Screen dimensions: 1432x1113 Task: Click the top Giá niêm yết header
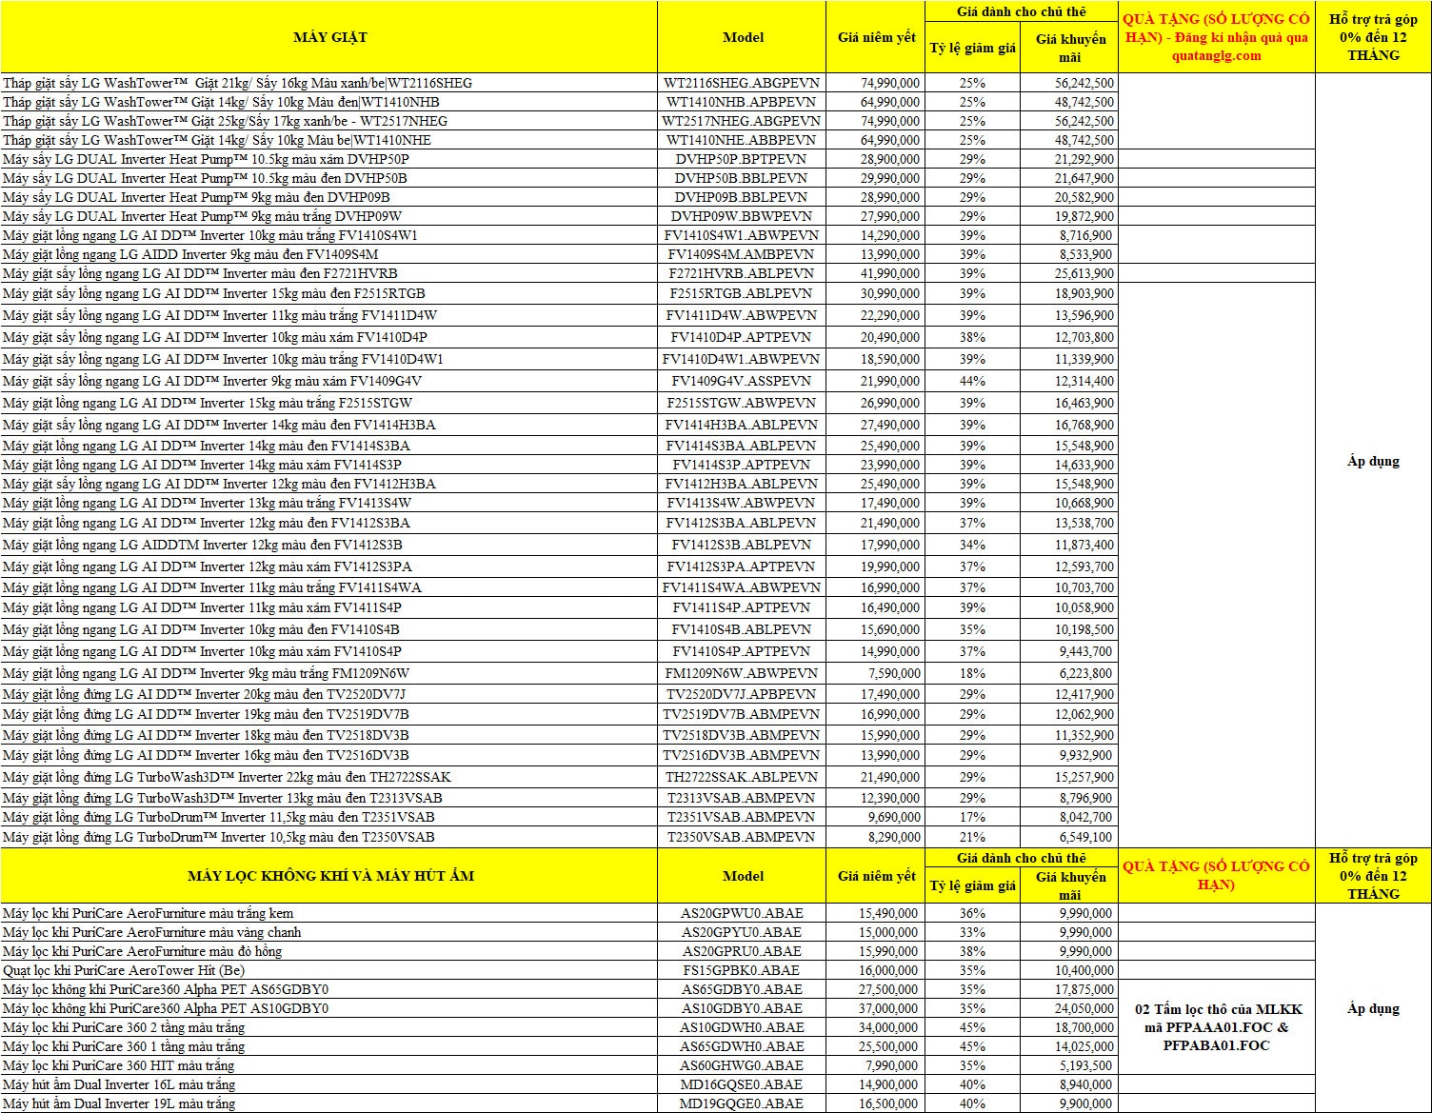pos(877,37)
